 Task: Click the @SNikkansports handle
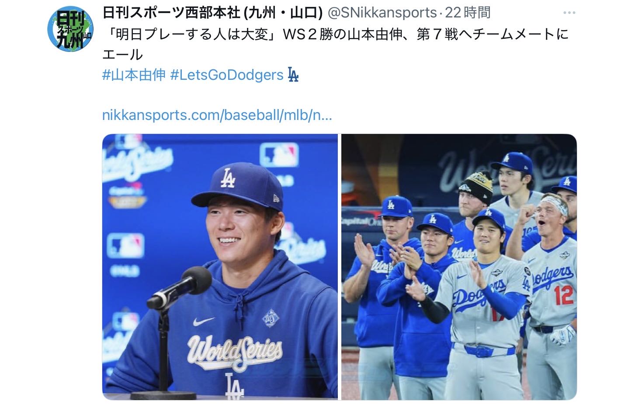pyautogui.click(x=382, y=13)
